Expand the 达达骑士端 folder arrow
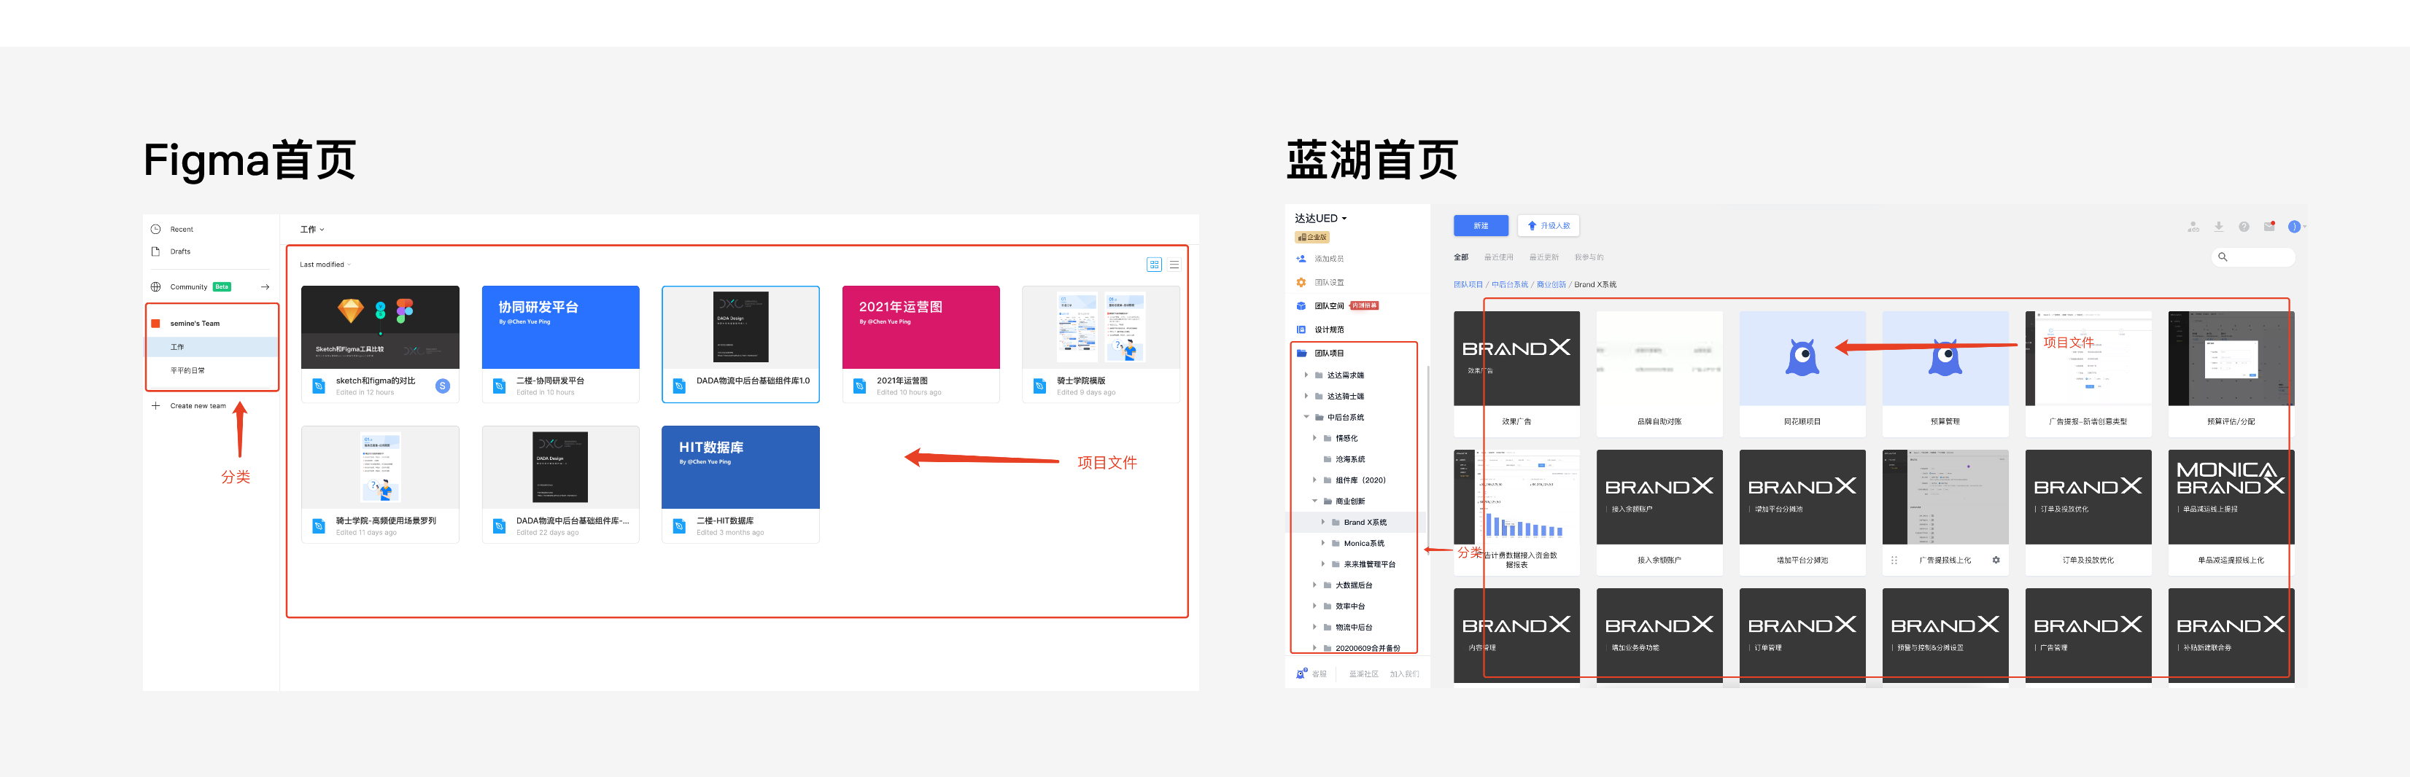The height and width of the screenshot is (777, 2410). click(x=1306, y=397)
